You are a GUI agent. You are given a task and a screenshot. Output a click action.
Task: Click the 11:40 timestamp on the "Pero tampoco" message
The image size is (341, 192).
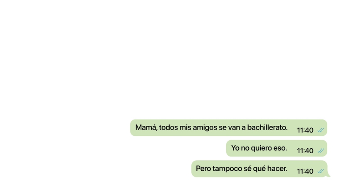pos(305,171)
